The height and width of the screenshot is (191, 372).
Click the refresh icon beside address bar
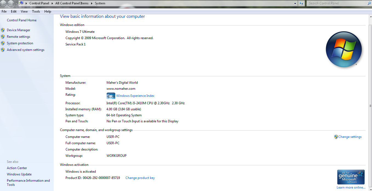pyautogui.click(x=302, y=3)
